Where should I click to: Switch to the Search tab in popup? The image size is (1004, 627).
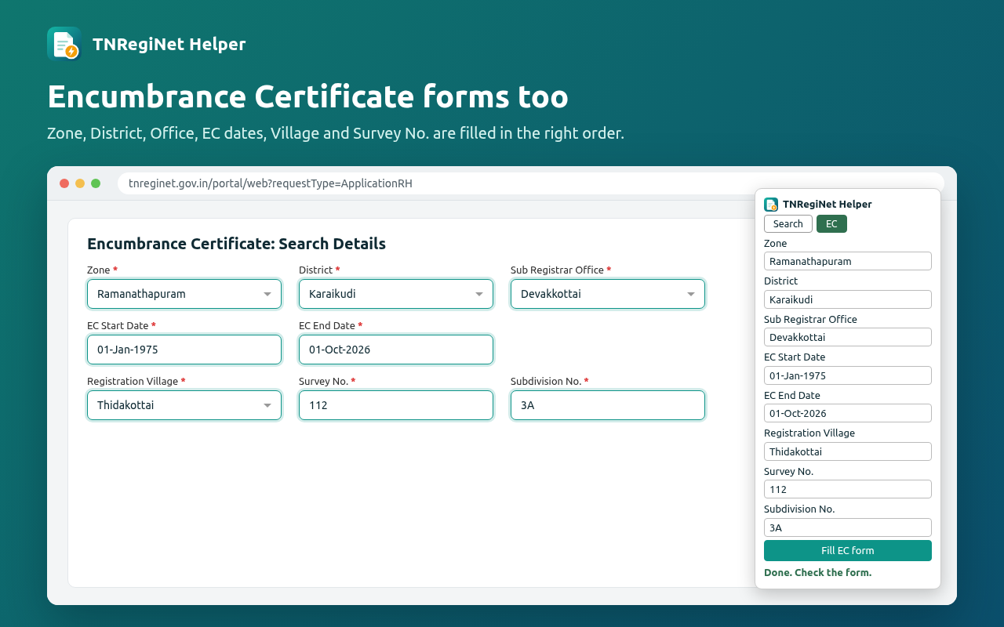(788, 224)
